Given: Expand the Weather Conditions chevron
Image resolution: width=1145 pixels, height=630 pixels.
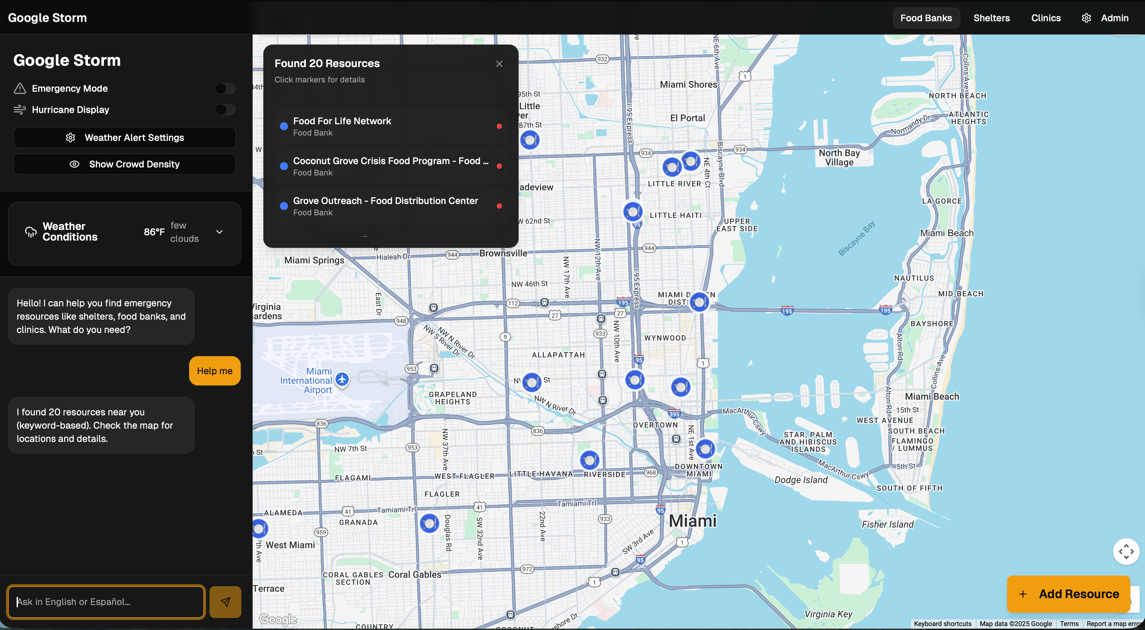Looking at the screenshot, I should pos(219,232).
